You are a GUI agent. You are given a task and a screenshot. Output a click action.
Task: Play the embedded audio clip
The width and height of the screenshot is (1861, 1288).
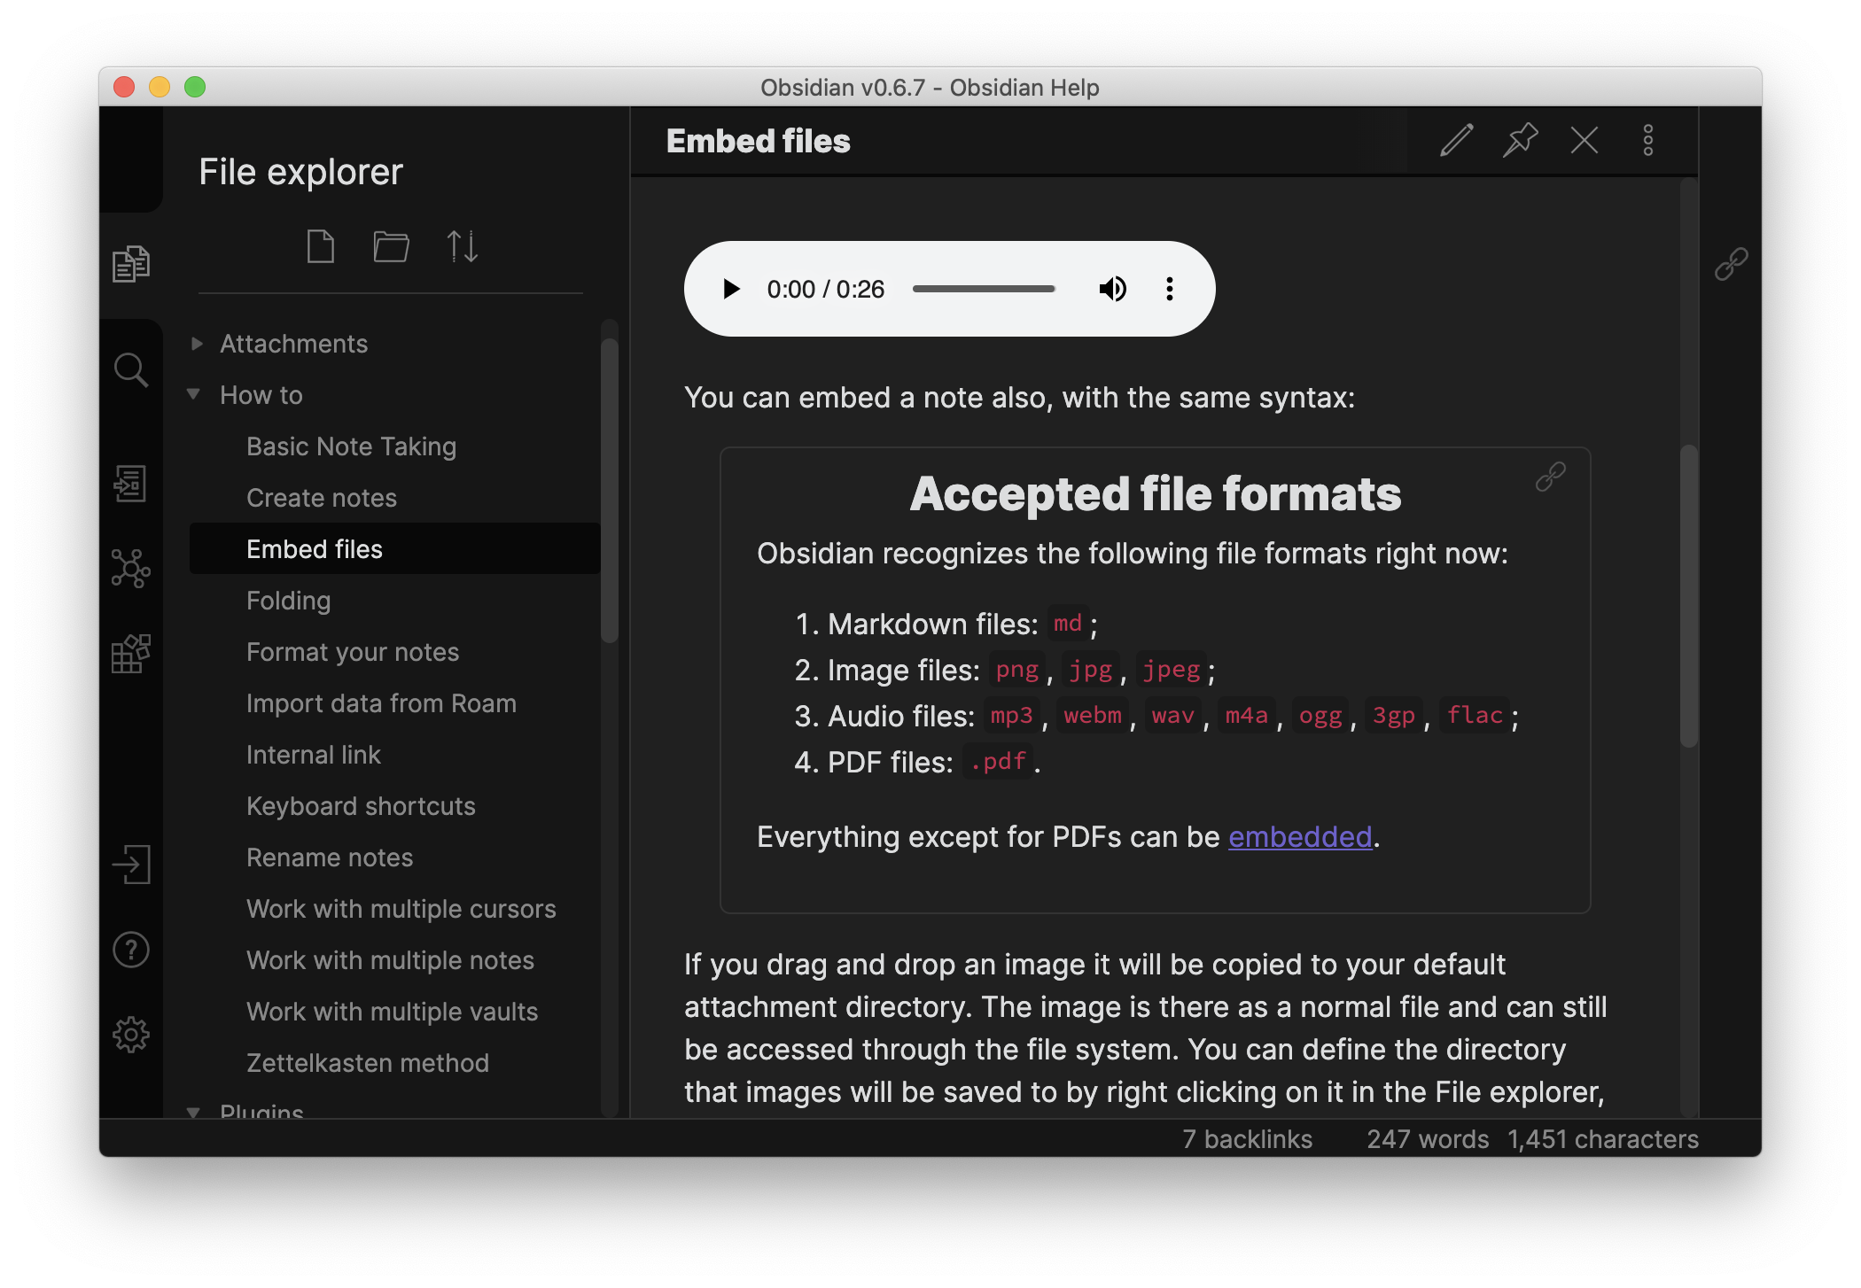[x=731, y=289]
